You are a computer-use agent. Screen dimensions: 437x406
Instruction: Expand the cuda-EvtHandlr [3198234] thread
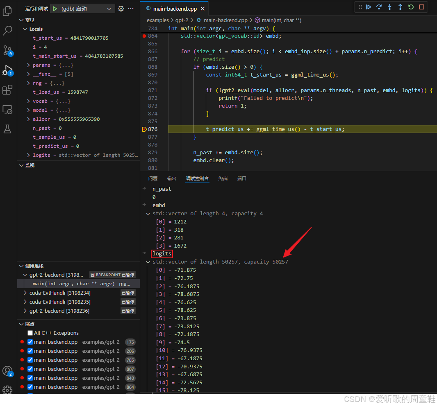click(25, 293)
